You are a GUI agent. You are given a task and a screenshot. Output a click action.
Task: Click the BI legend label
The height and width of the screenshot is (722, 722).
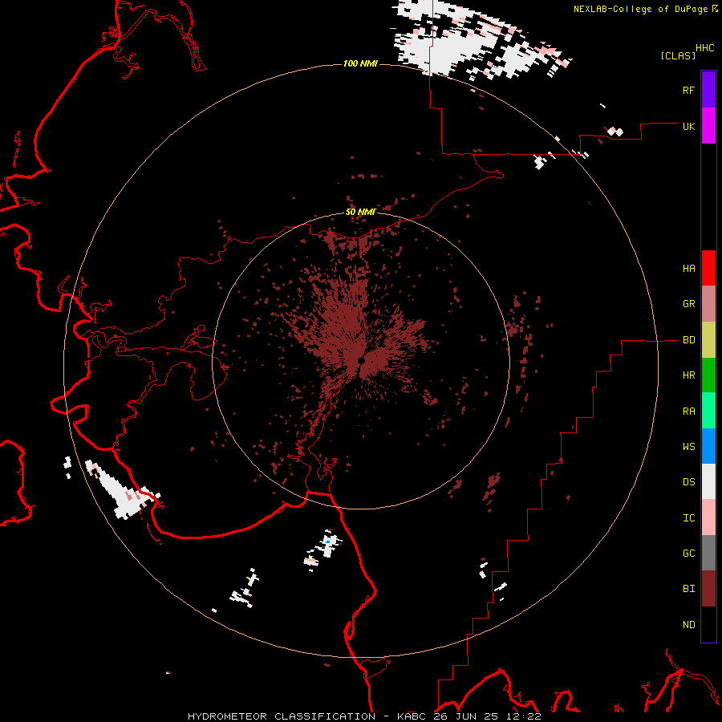(x=688, y=589)
